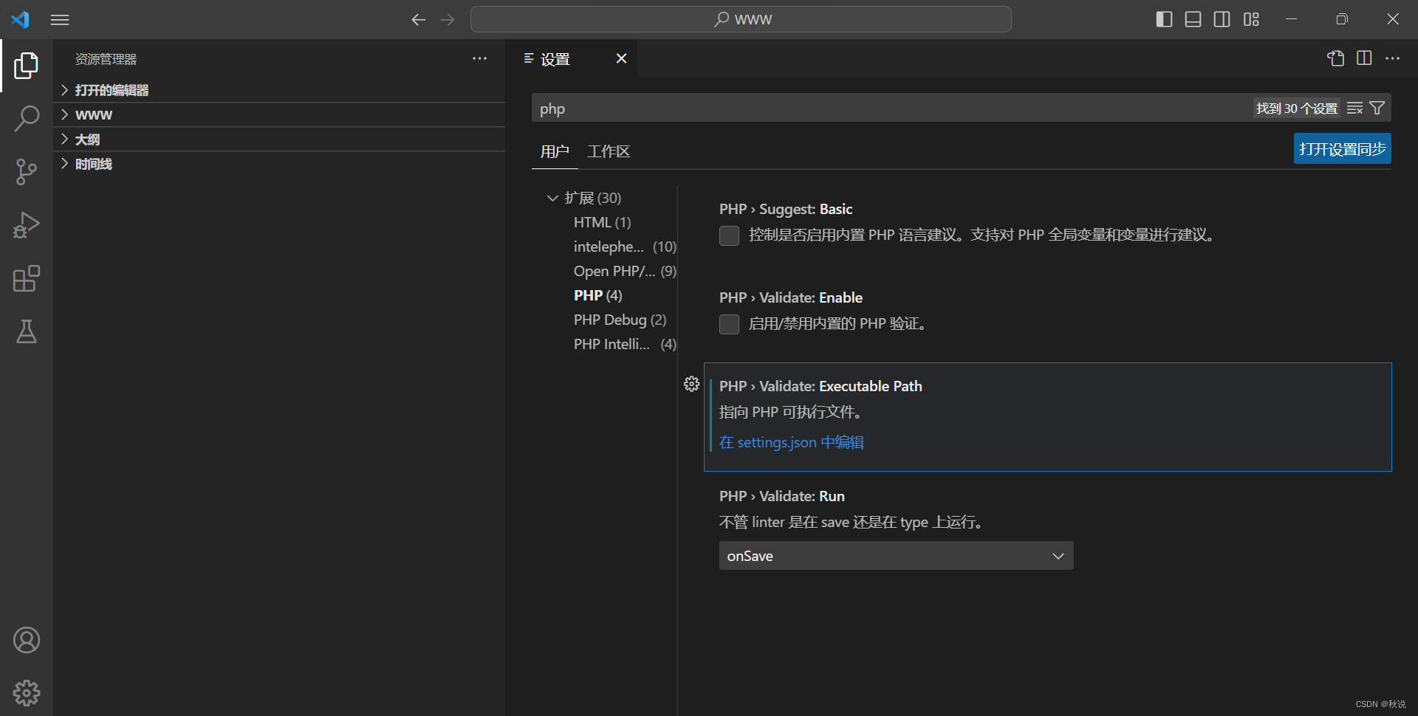Select PHP Debug (2) in settings tree
The width and height of the screenshot is (1418, 716).
pyautogui.click(x=620, y=320)
